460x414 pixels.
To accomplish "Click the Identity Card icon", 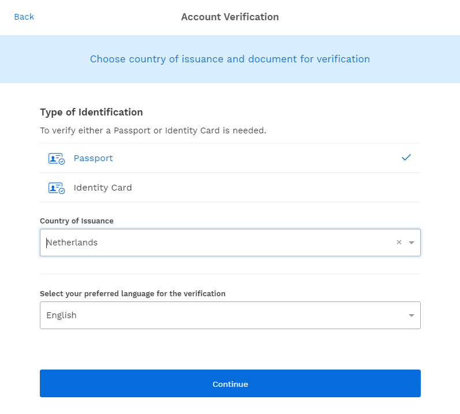I will click(57, 188).
